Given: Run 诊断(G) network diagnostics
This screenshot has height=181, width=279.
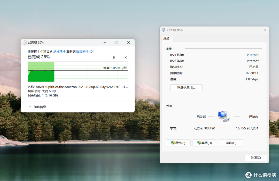Looking at the screenshot, I should [231, 143].
